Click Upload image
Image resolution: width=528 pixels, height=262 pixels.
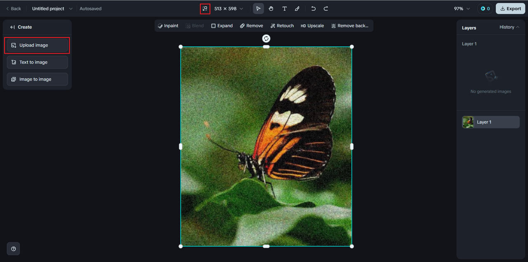tap(37, 45)
